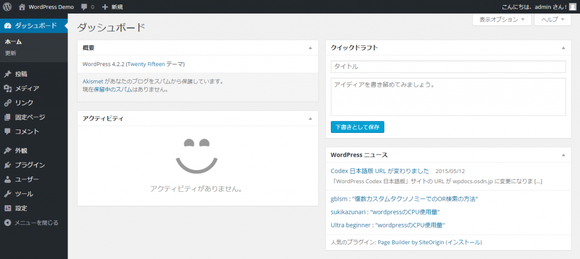Click the ツール wrench icon
Screen dimensions: 580x259
click(7, 194)
